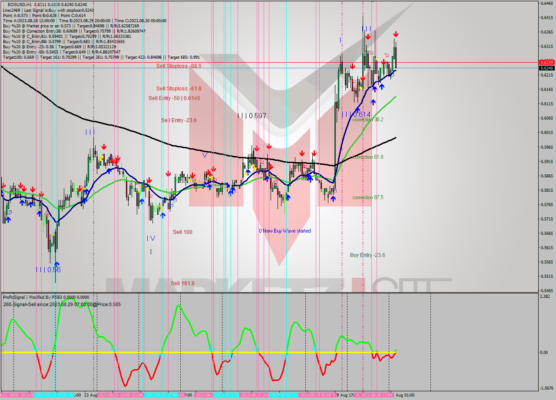Click '0 New Buy Wave started' text

285,230
